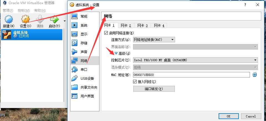Select the 声音 audio category speaker icon
Image resolution: width=266 pixels, height=121 pixels.
[x=74, y=52]
